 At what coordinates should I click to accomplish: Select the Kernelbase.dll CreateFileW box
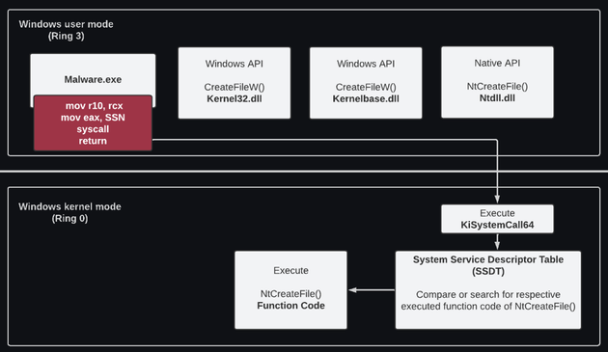tap(366, 83)
